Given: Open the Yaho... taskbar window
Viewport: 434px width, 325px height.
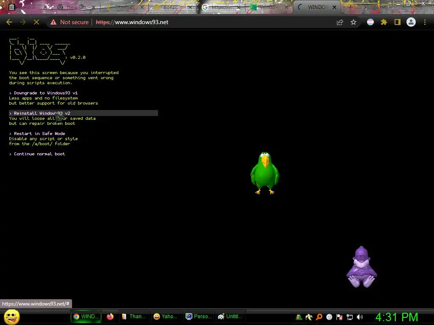Looking at the screenshot, I should pyautogui.click(x=166, y=317).
